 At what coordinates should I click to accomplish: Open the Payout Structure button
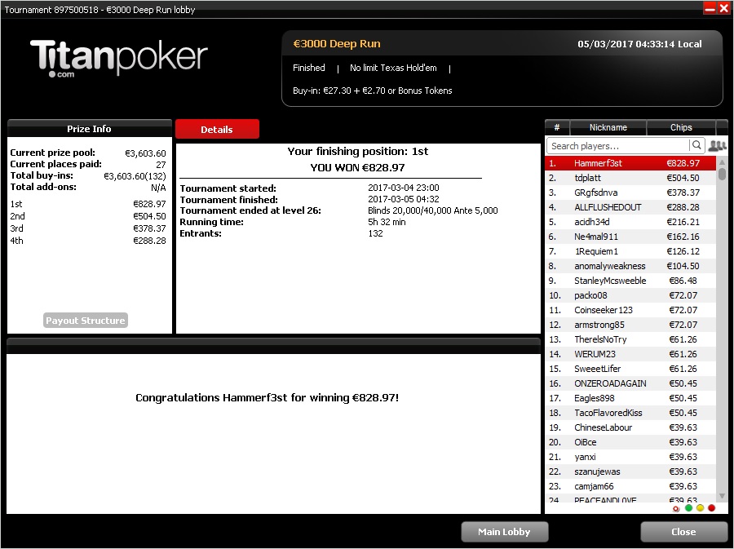[85, 321]
